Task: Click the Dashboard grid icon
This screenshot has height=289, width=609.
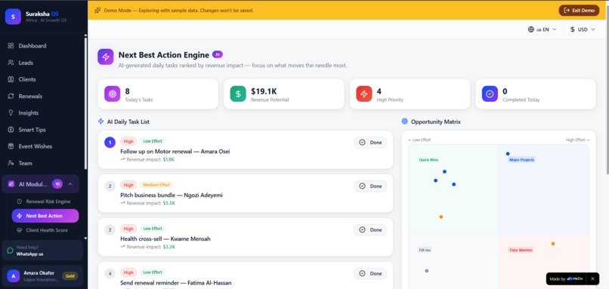Action: point(11,46)
